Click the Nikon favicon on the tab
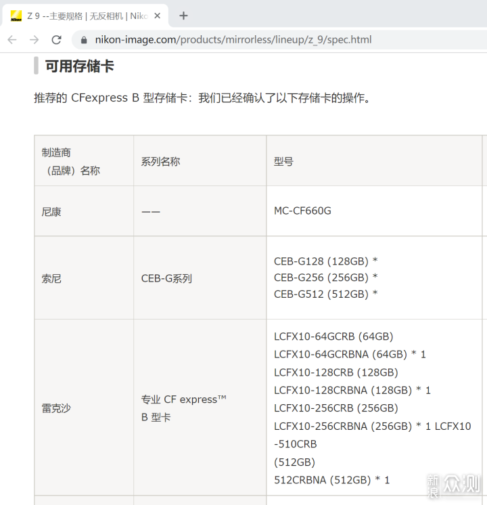Viewport: 487px width, 505px height. coord(16,16)
